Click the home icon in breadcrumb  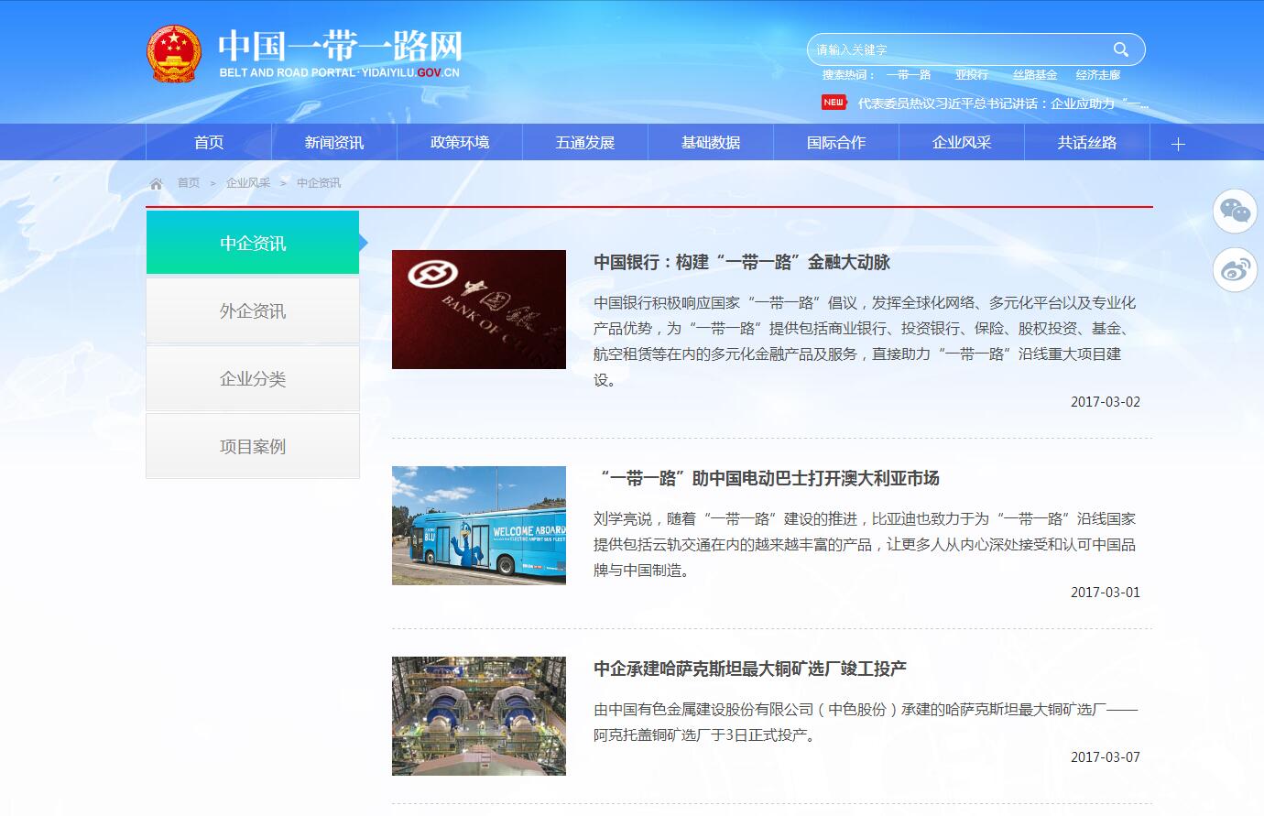click(x=157, y=183)
